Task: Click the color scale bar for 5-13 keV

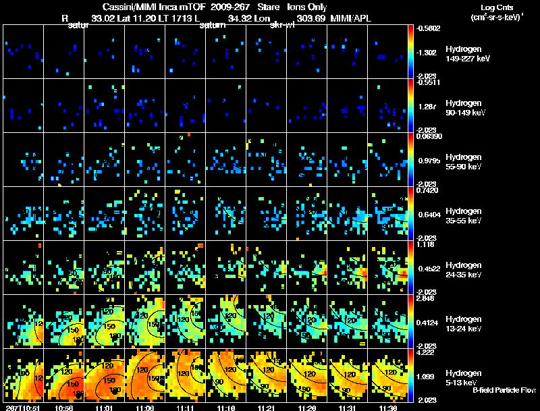Action: pyautogui.click(x=410, y=376)
